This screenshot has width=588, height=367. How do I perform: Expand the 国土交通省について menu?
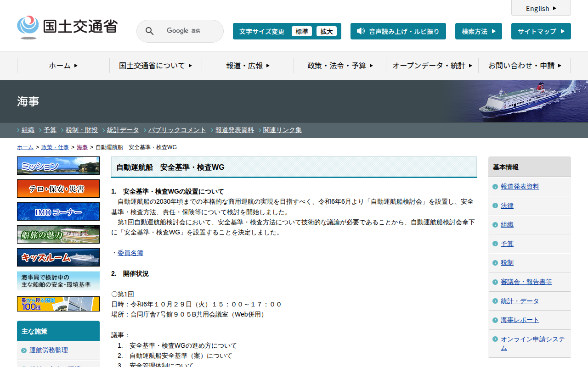[x=155, y=66]
